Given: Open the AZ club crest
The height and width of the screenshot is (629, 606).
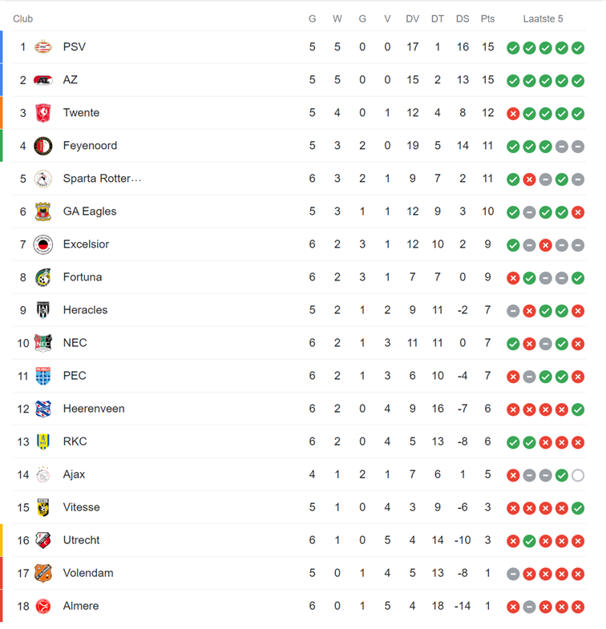Looking at the screenshot, I should click(43, 80).
